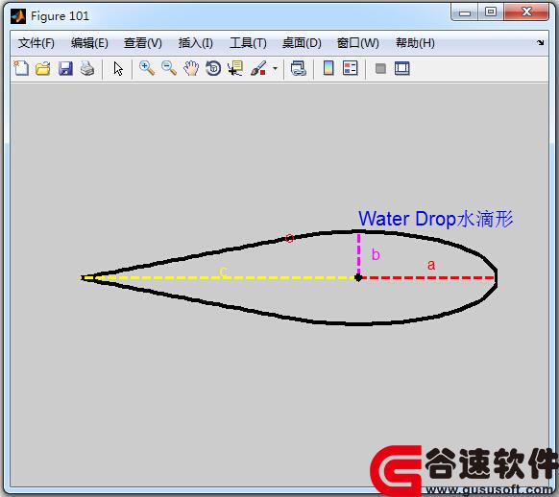
Task: Click the New Figure icon
Action: pyautogui.click(x=21, y=68)
